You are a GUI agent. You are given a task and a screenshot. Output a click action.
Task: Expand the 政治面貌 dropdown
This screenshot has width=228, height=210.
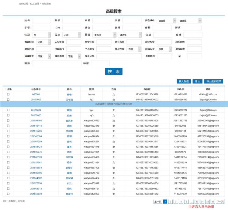point(74,56)
